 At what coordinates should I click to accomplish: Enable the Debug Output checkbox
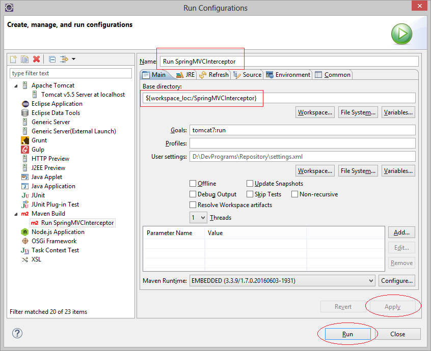(x=193, y=194)
